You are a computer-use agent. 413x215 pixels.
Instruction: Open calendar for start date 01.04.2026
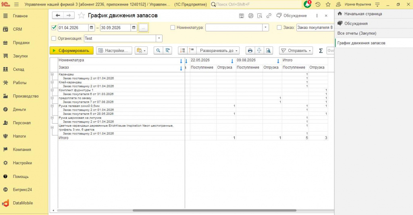coord(92,28)
